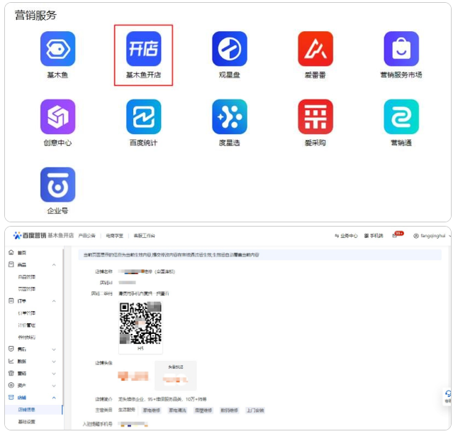The height and width of the screenshot is (434, 458).
Task: Open the 电商学堂 header tab
Action: 115,236
